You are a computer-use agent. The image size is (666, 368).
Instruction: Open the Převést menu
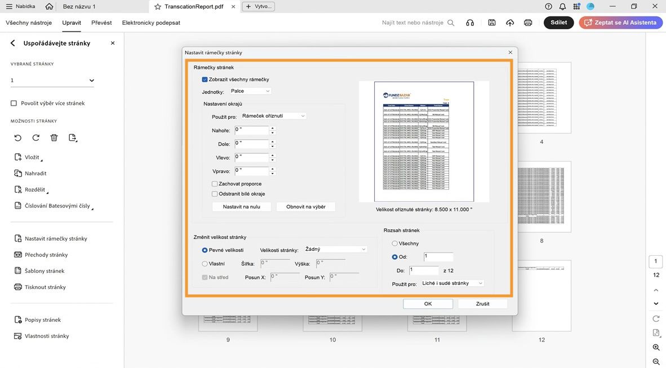[x=101, y=23]
